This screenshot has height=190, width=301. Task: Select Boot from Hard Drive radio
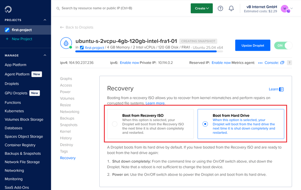coord(205,124)
